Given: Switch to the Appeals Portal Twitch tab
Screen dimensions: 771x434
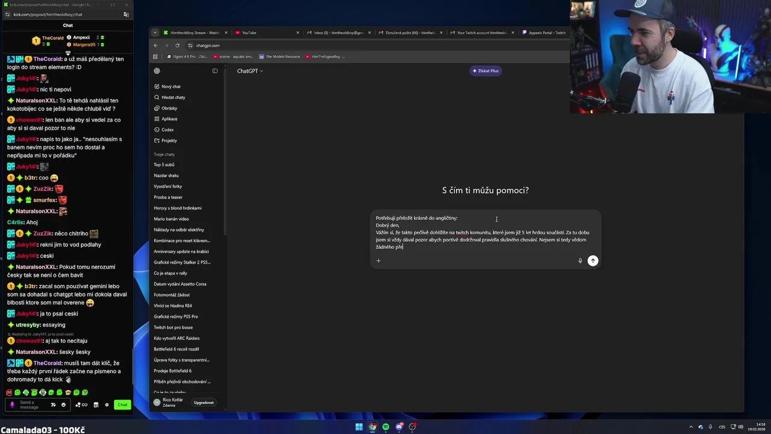Looking at the screenshot, I should (544, 33).
